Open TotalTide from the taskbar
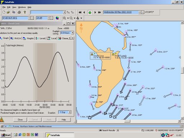The image size is (184, 138). click(x=60, y=135)
